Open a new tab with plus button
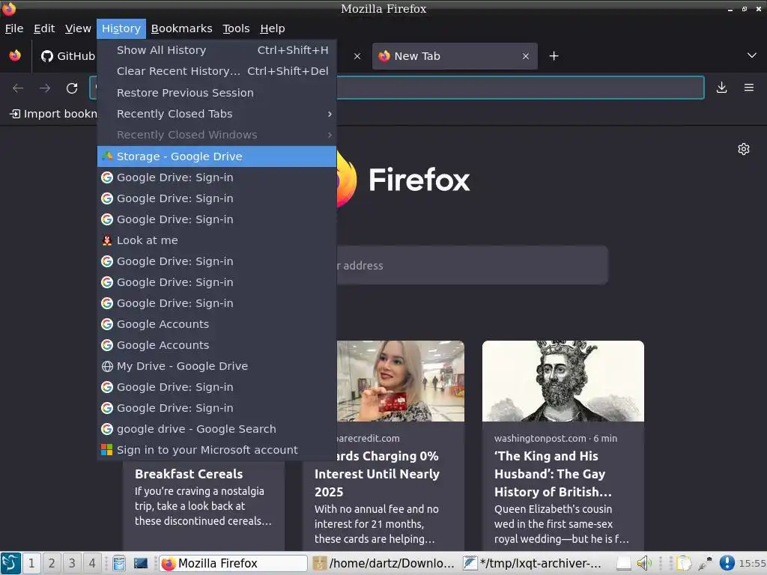Screen dimensions: 767x575 tap(554, 56)
